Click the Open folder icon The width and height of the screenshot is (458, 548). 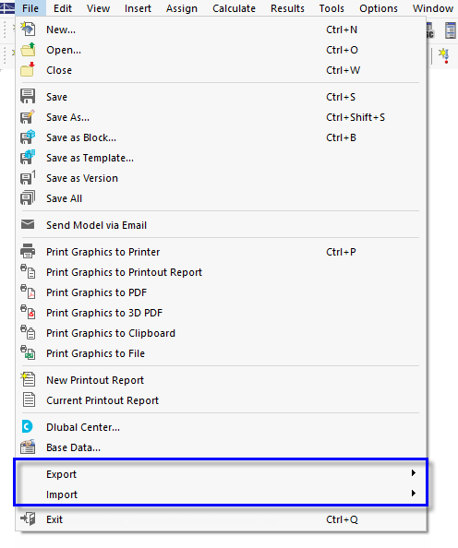(28, 50)
